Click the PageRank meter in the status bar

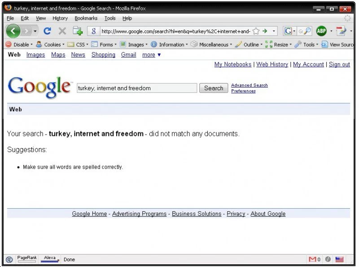pos(27,259)
